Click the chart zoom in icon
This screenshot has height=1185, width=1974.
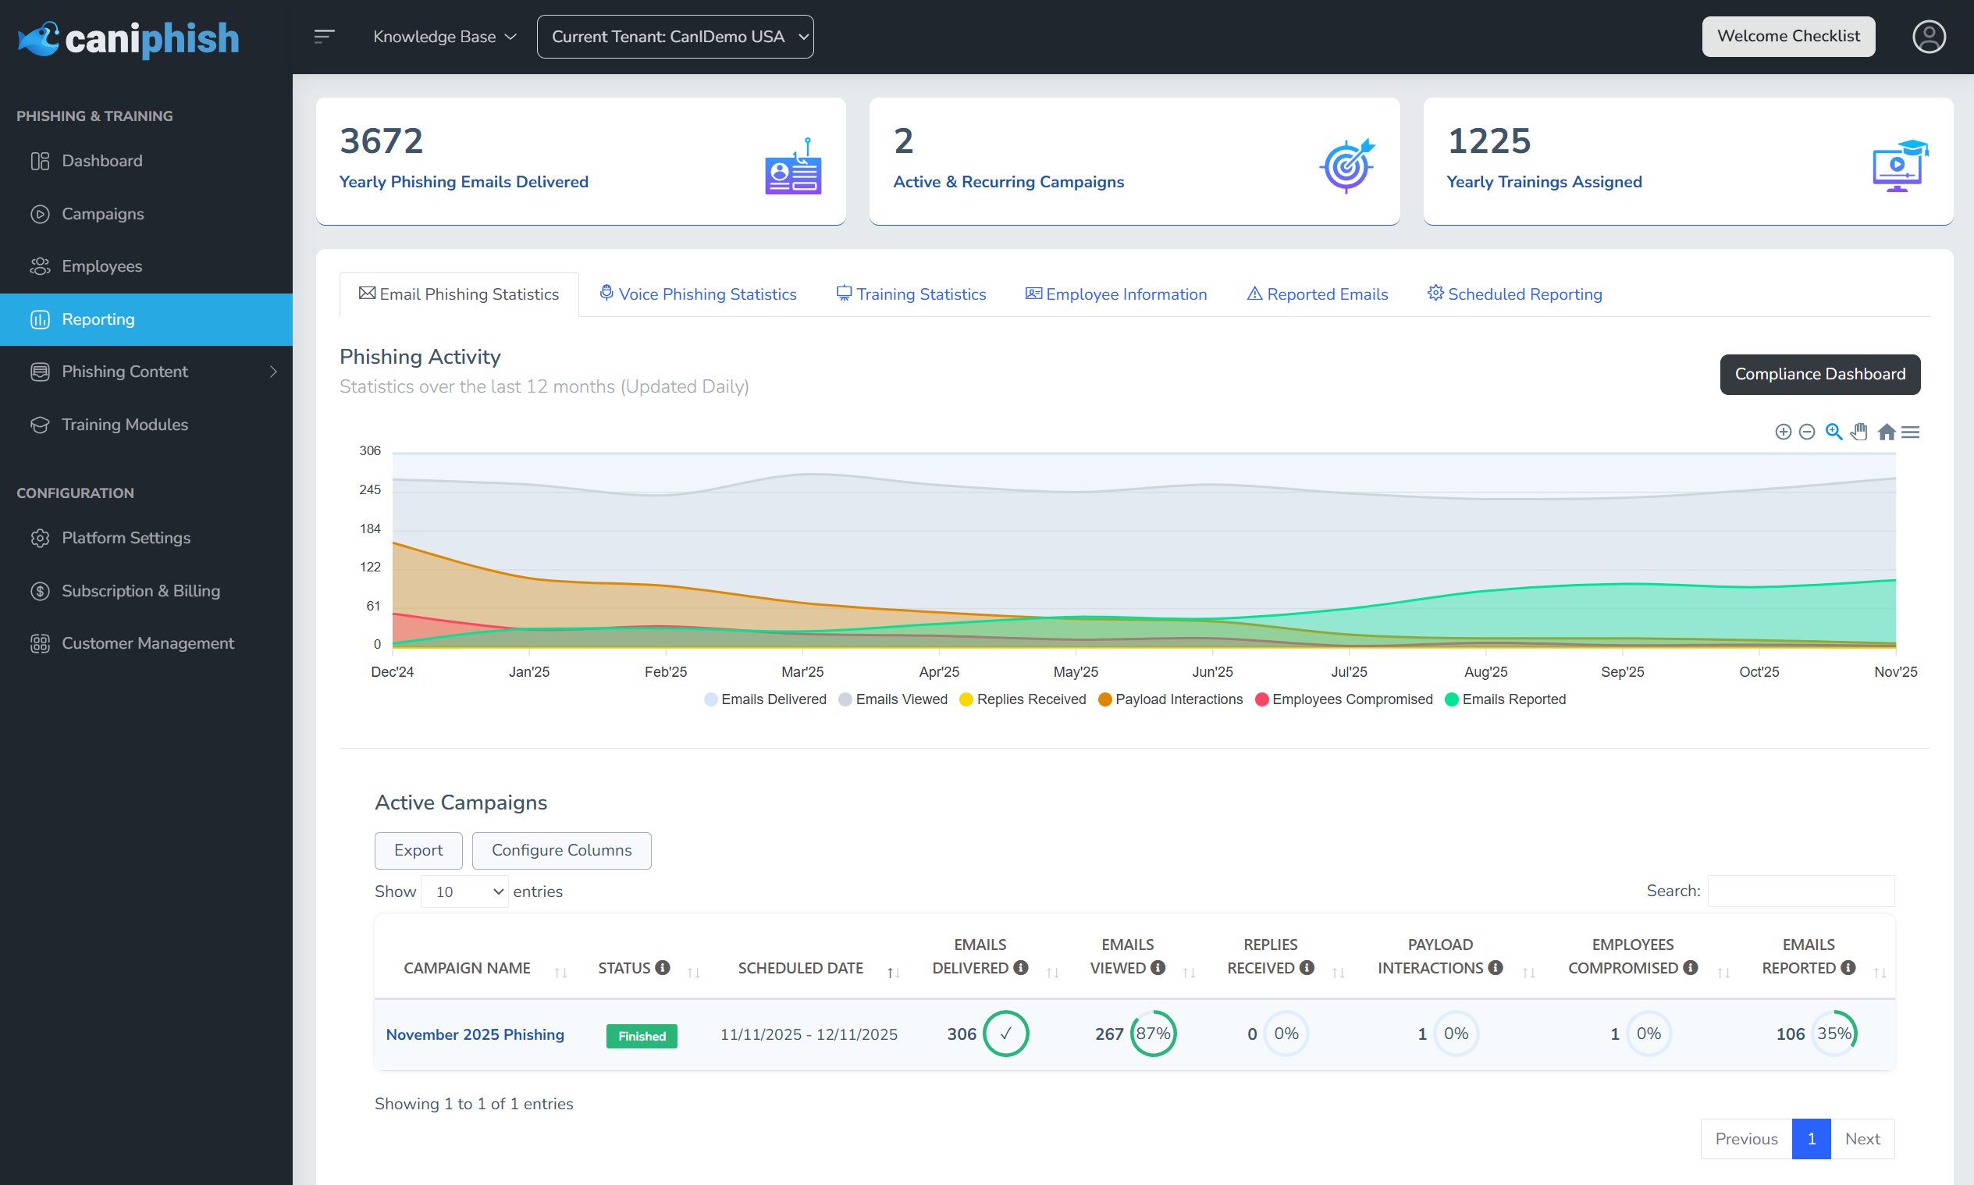click(1783, 432)
